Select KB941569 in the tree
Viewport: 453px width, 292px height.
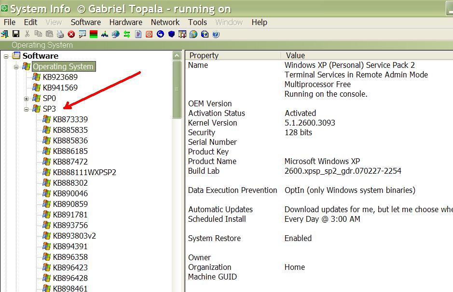click(60, 88)
